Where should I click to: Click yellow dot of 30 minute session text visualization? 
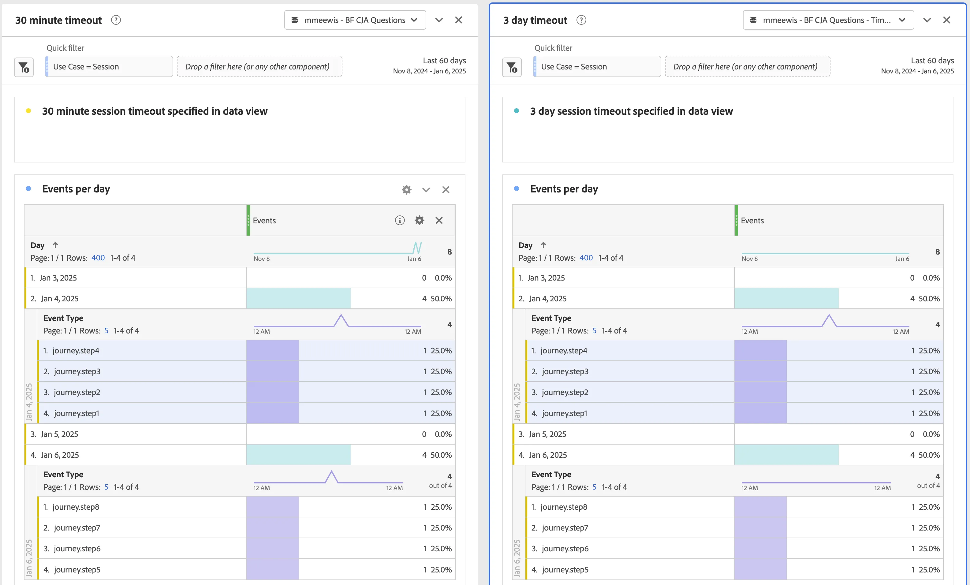pyautogui.click(x=28, y=111)
